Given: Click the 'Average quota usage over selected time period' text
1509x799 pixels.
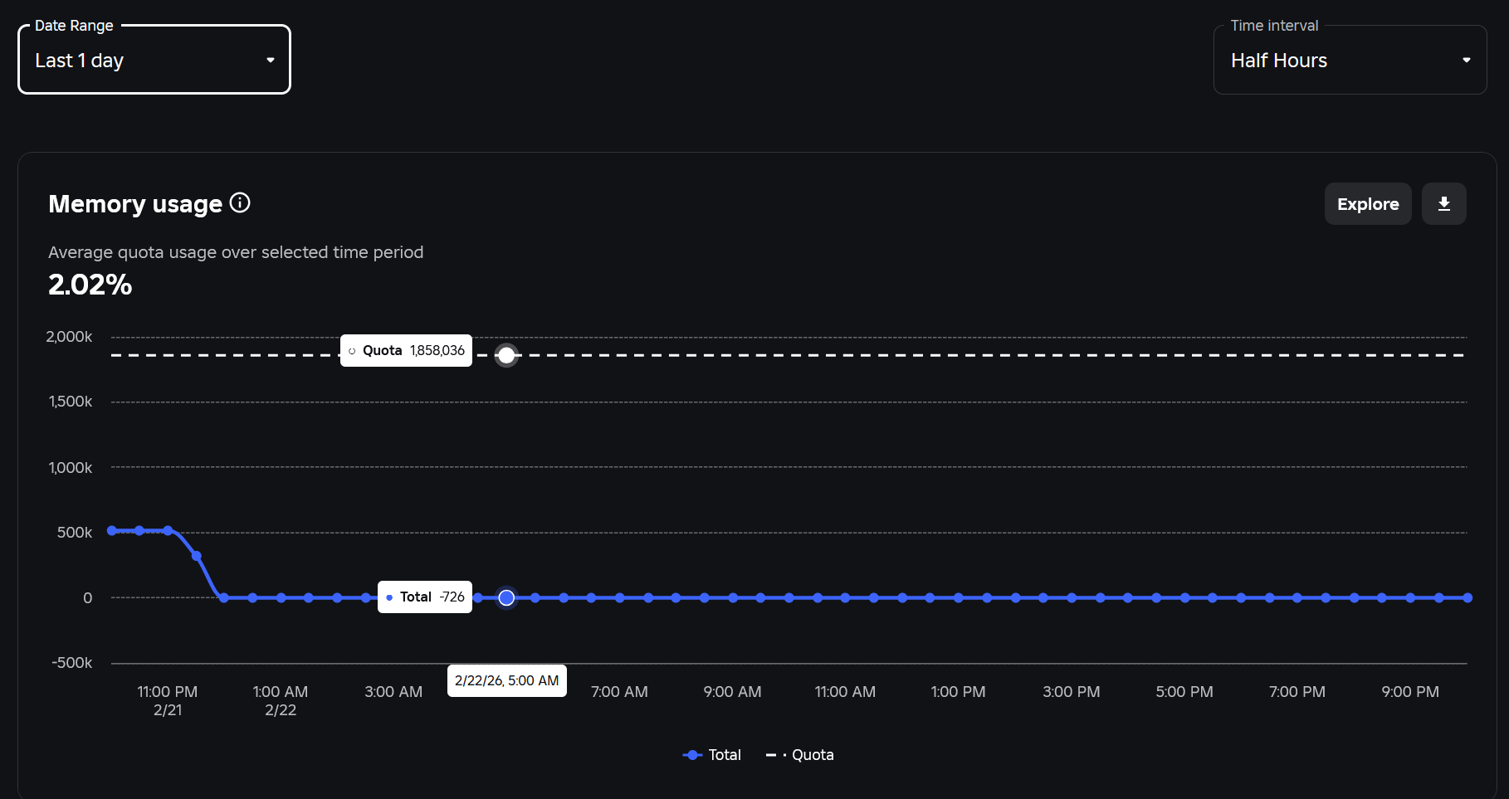Looking at the screenshot, I should [x=236, y=252].
